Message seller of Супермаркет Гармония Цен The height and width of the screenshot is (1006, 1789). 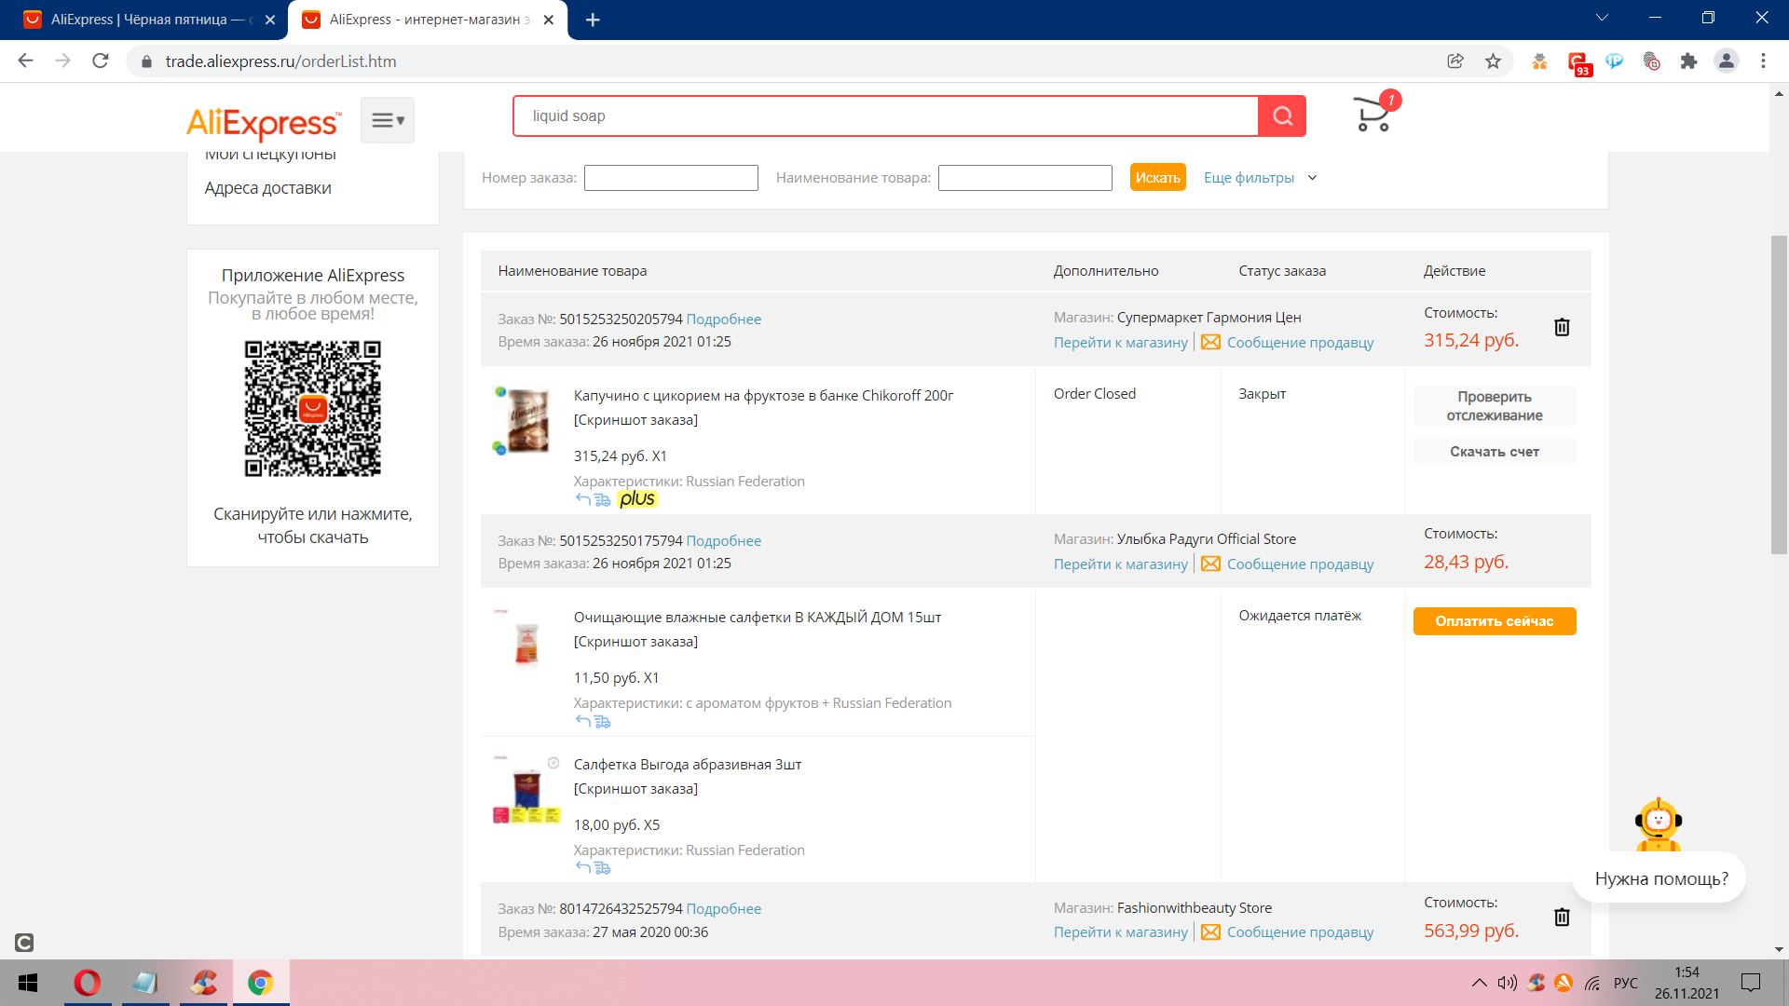point(1300,343)
